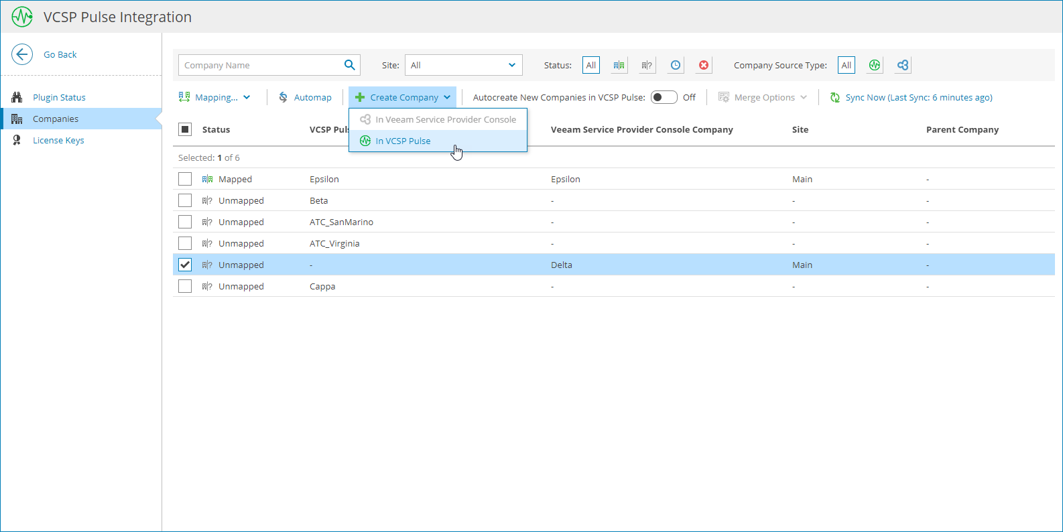This screenshot has width=1063, height=532.
Task: Open License Keys in the sidebar
Action: pos(81,140)
